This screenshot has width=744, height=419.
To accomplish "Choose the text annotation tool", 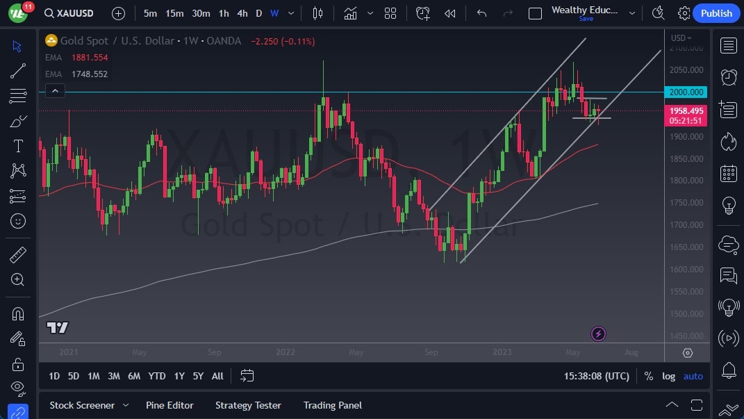I will (x=18, y=146).
